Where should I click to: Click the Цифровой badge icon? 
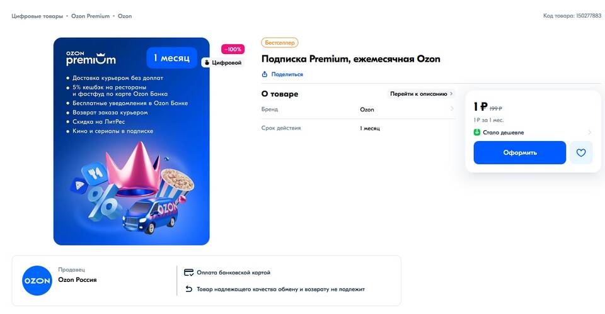coord(206,63)
